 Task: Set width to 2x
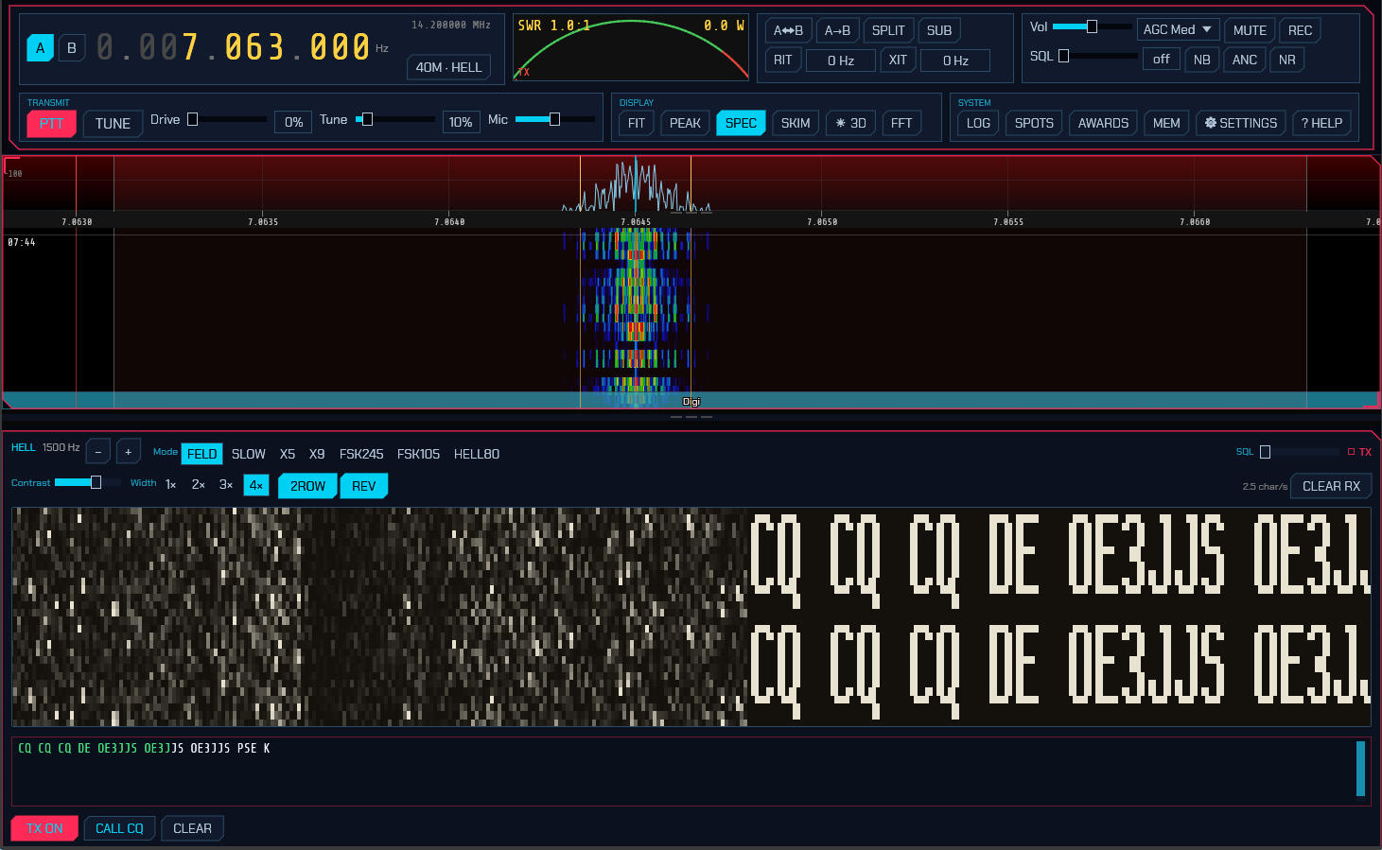click(x=199, y=484)
